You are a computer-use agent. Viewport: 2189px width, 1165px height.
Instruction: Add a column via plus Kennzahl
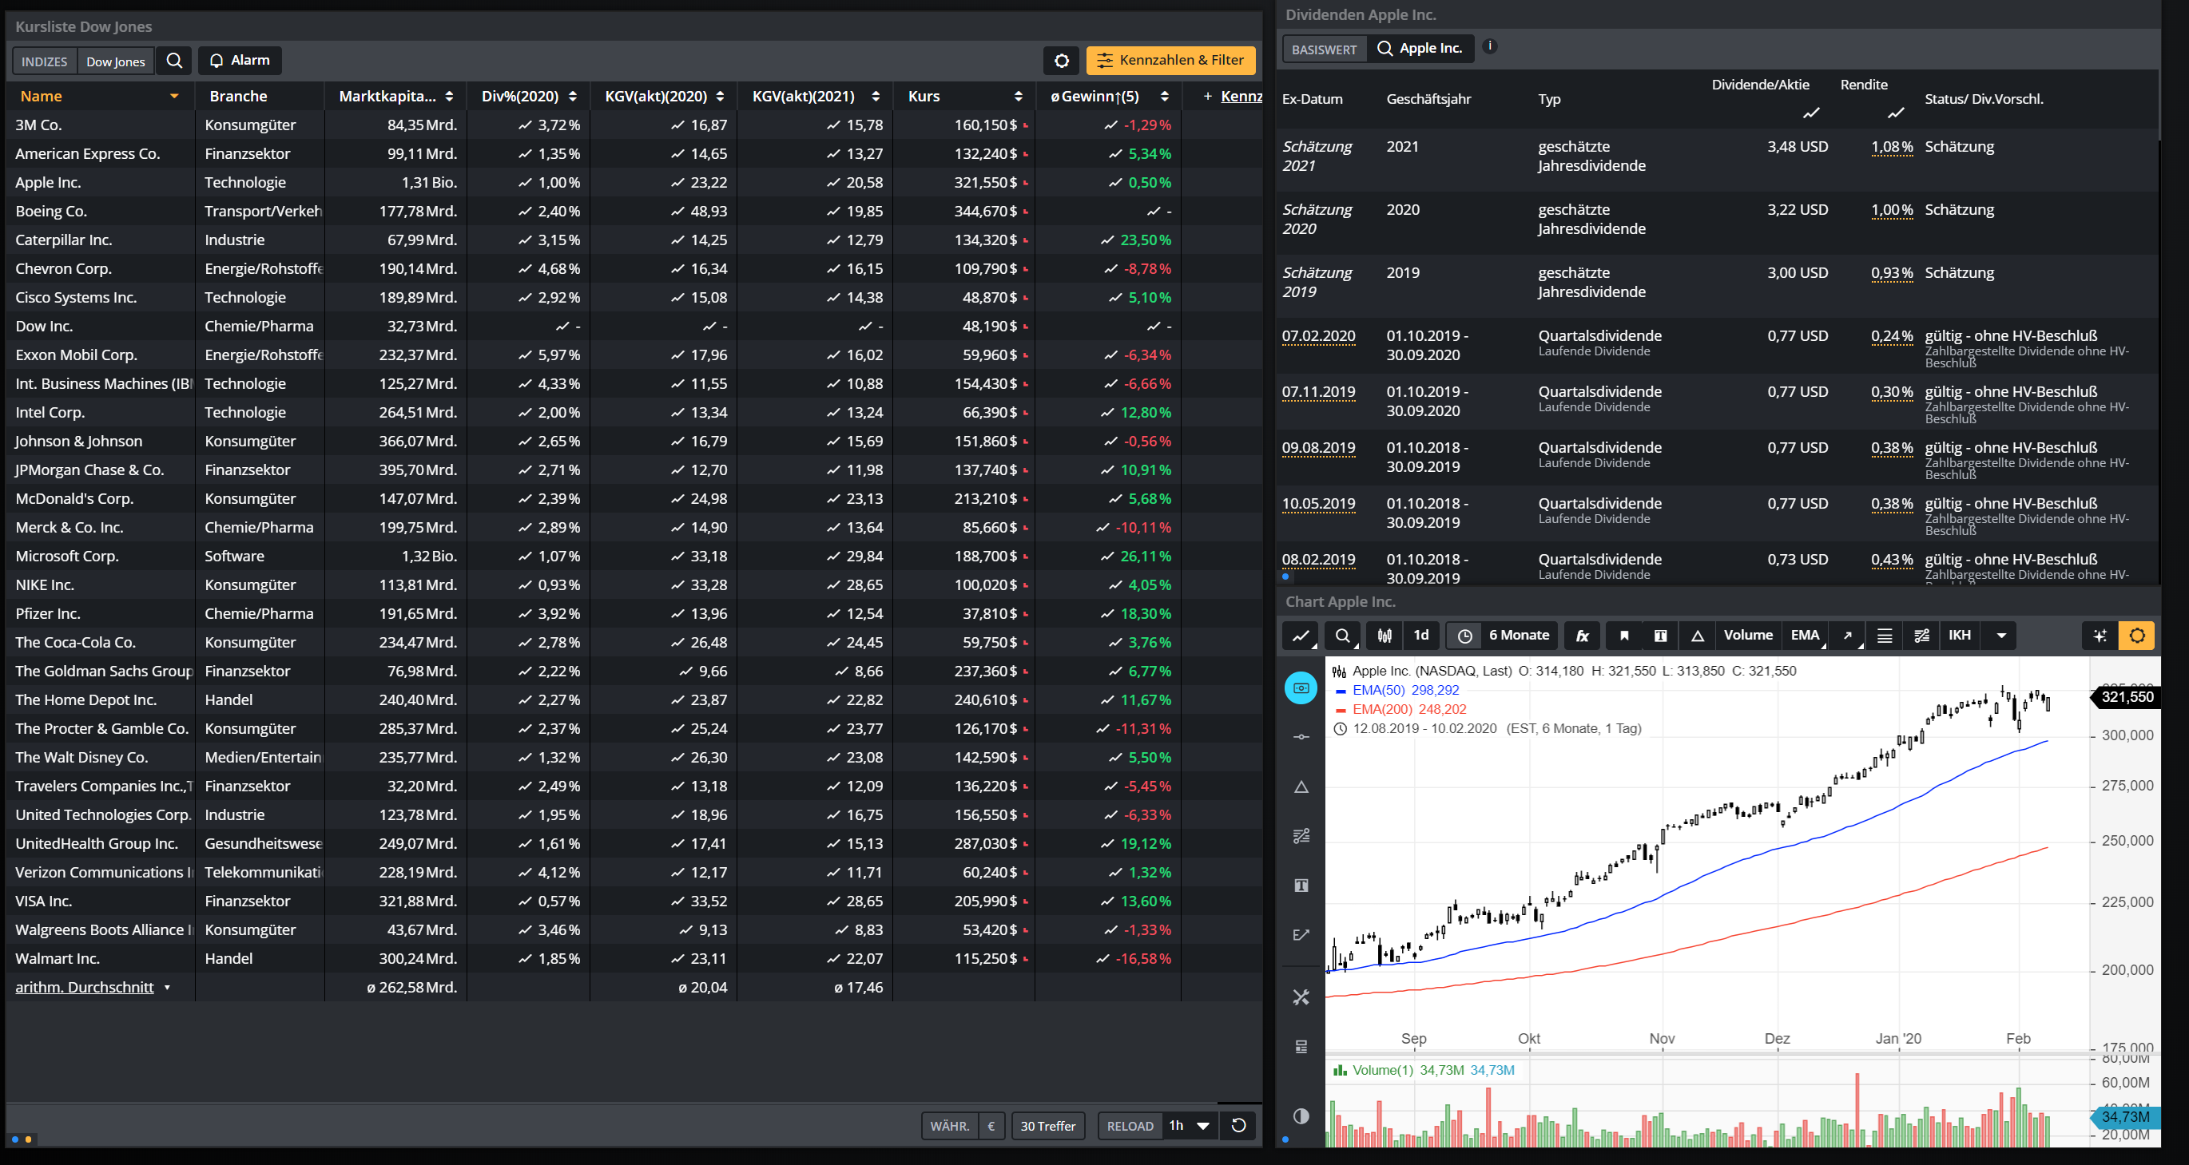point(1232,96)
